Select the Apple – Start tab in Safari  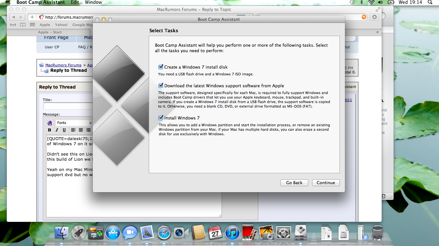pyautogui.click(x=50, y=32)
